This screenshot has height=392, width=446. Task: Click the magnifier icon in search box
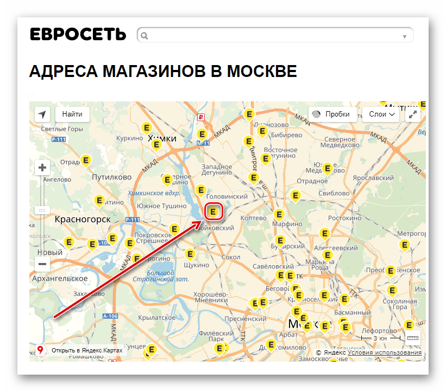click(145, 36)
